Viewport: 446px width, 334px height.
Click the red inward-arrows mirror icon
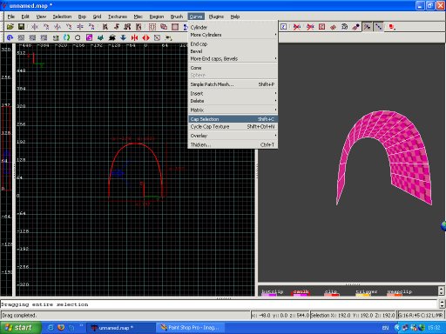coord(134,37)
